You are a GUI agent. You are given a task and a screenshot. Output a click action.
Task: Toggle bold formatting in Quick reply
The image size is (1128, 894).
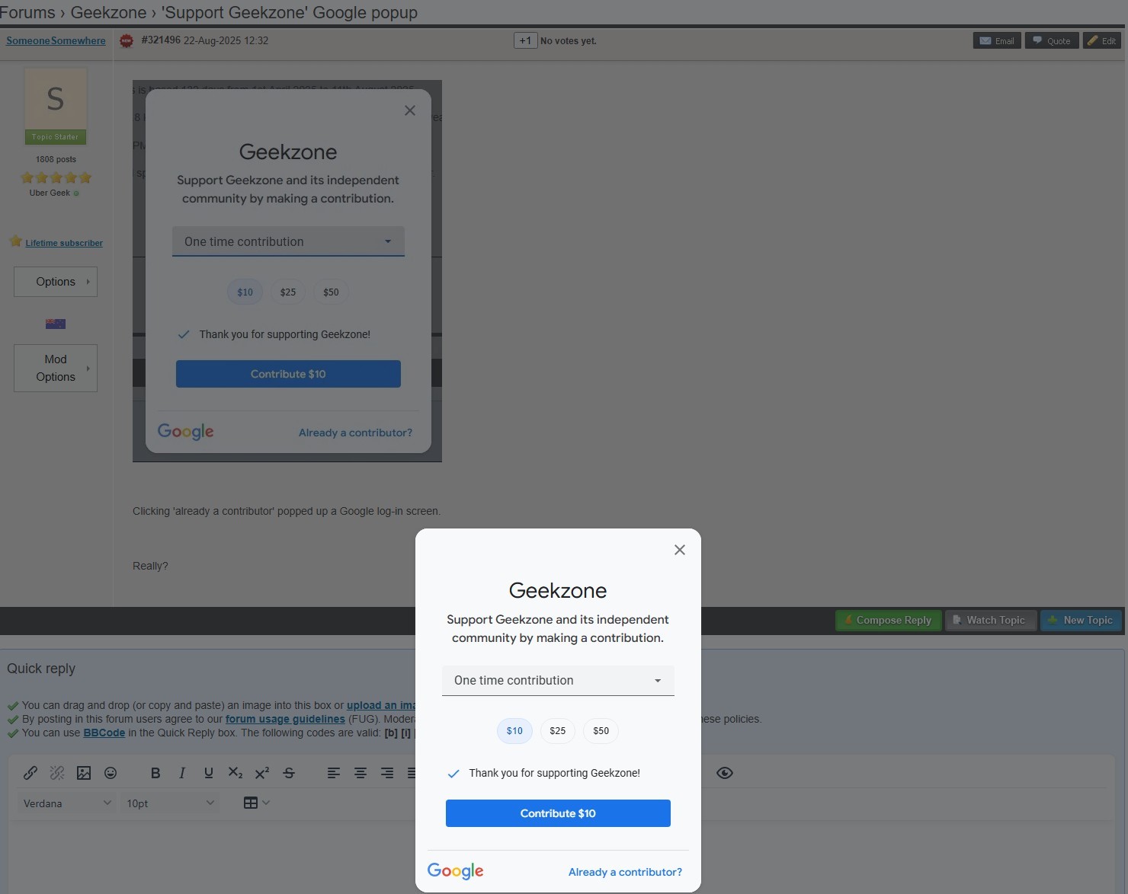(x=155, y=773)
